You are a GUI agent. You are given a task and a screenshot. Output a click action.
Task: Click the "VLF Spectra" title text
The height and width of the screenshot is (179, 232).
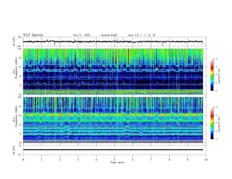point(33,35)
